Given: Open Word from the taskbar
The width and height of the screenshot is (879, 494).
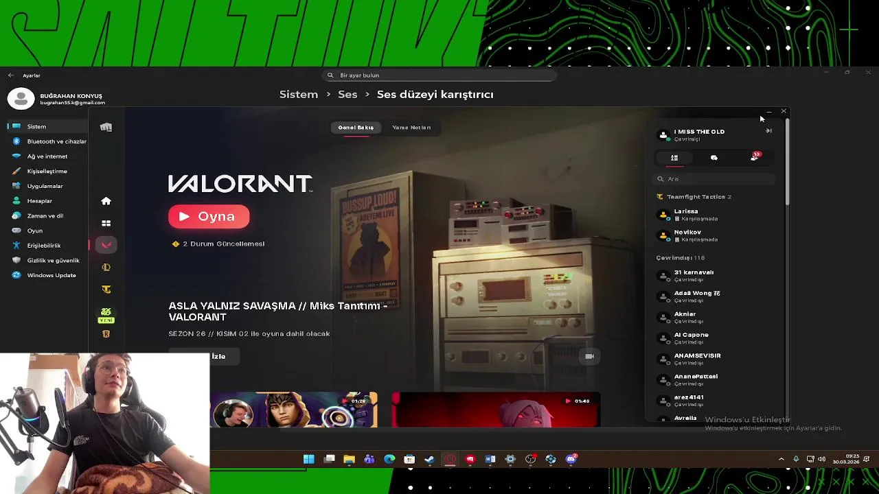Looking at the screenshot, I should [x=490, y=459].
